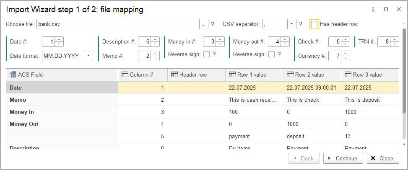Enable the Has header row checkbox
The height and width of the screenshot is (170, 408).
coord(314,24)
